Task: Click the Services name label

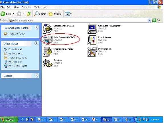Action: 58,60
